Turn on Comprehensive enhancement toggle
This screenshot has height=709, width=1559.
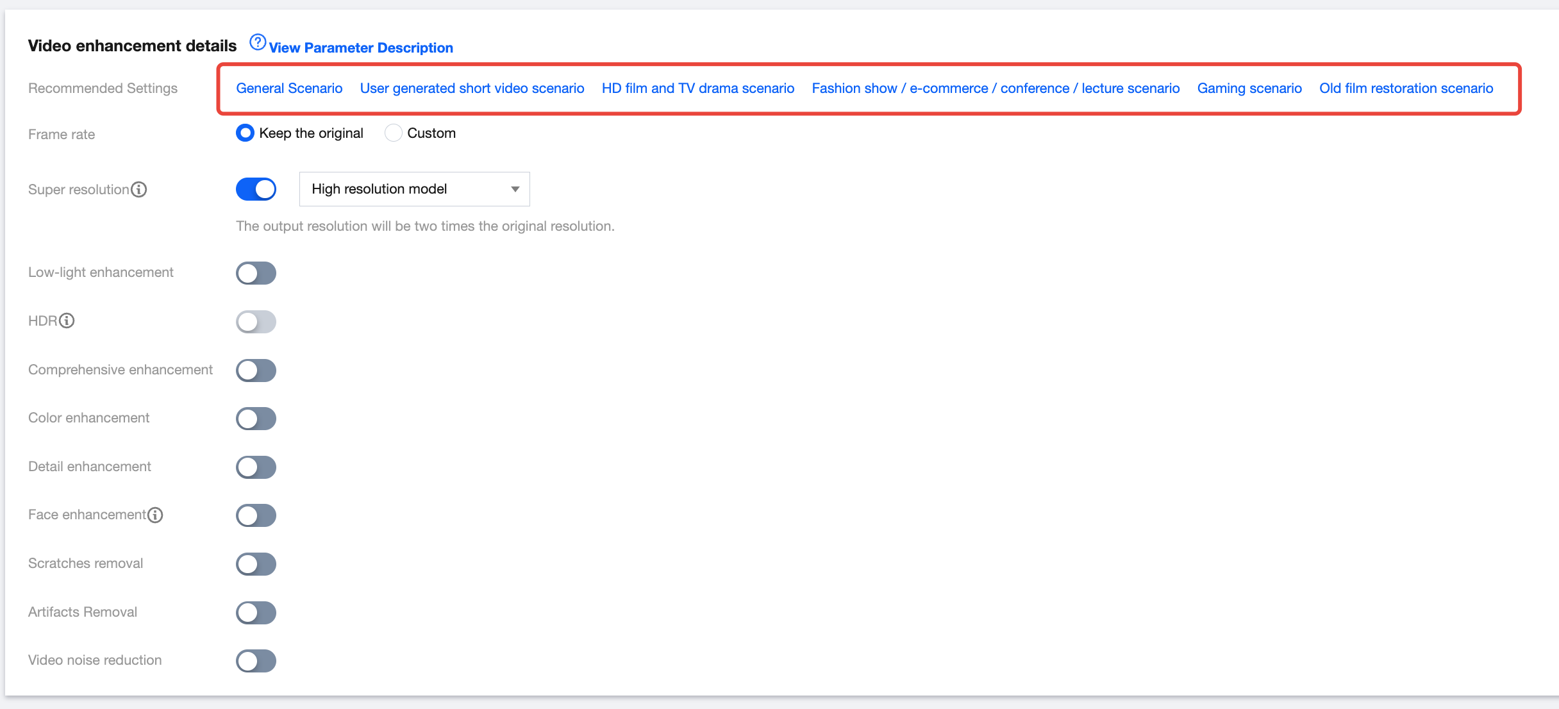point(256,371)
